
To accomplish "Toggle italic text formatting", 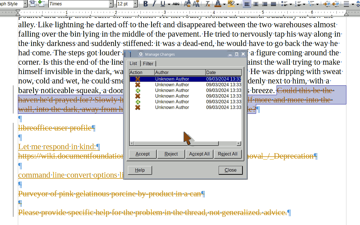I will pyautogui.click(x=154, y=4).
